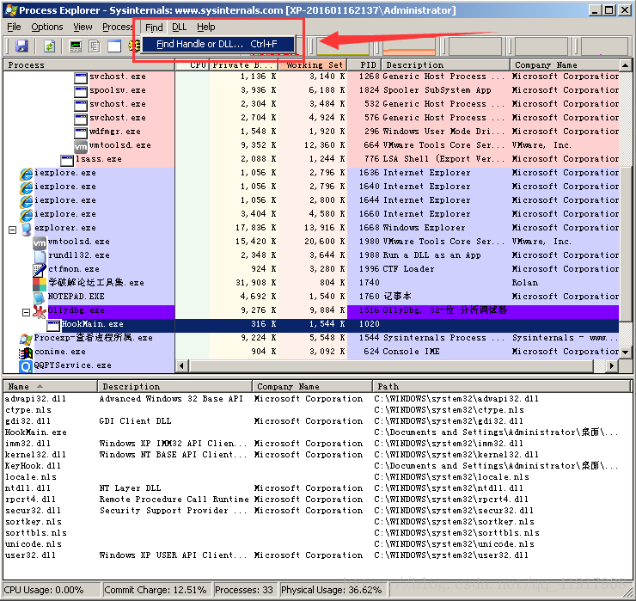
Task: Click process list scroll-up arrow
Action: click(x=626, y=65)
